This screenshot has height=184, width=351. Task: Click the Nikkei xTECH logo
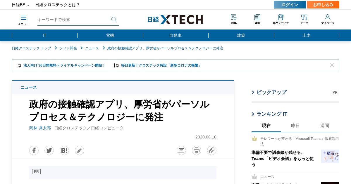(175, 20)
